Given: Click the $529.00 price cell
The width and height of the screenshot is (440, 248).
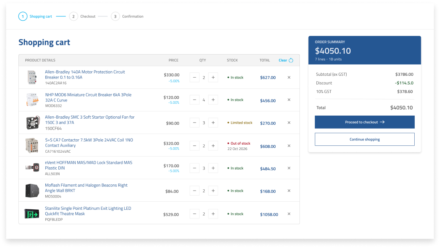Looking at the screenshot, I should pos(171,214).
